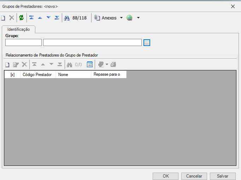Click the Grupo description input field

[92, 42]
